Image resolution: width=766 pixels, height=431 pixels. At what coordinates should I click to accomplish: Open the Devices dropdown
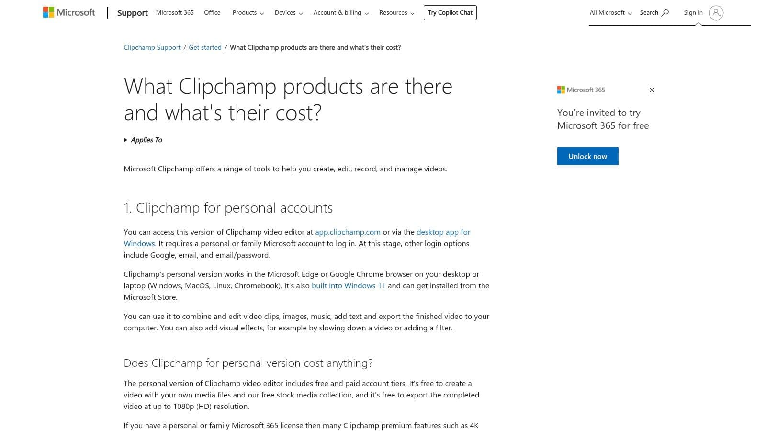point(288,13)
